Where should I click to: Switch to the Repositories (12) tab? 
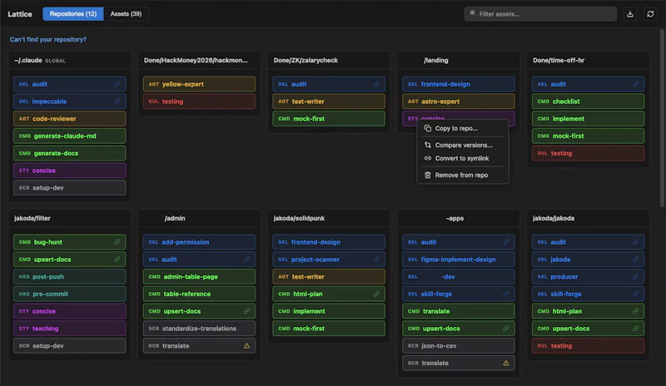73,14
